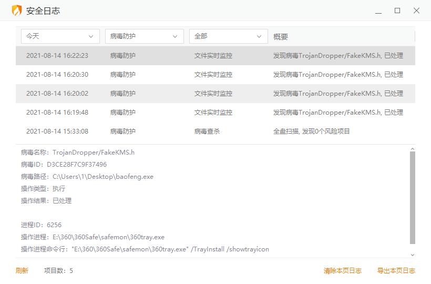The height and width of the screenshot is (284, 431).
Task: Click the Huorong flame shield logo
Action: (x=17, y=11)
